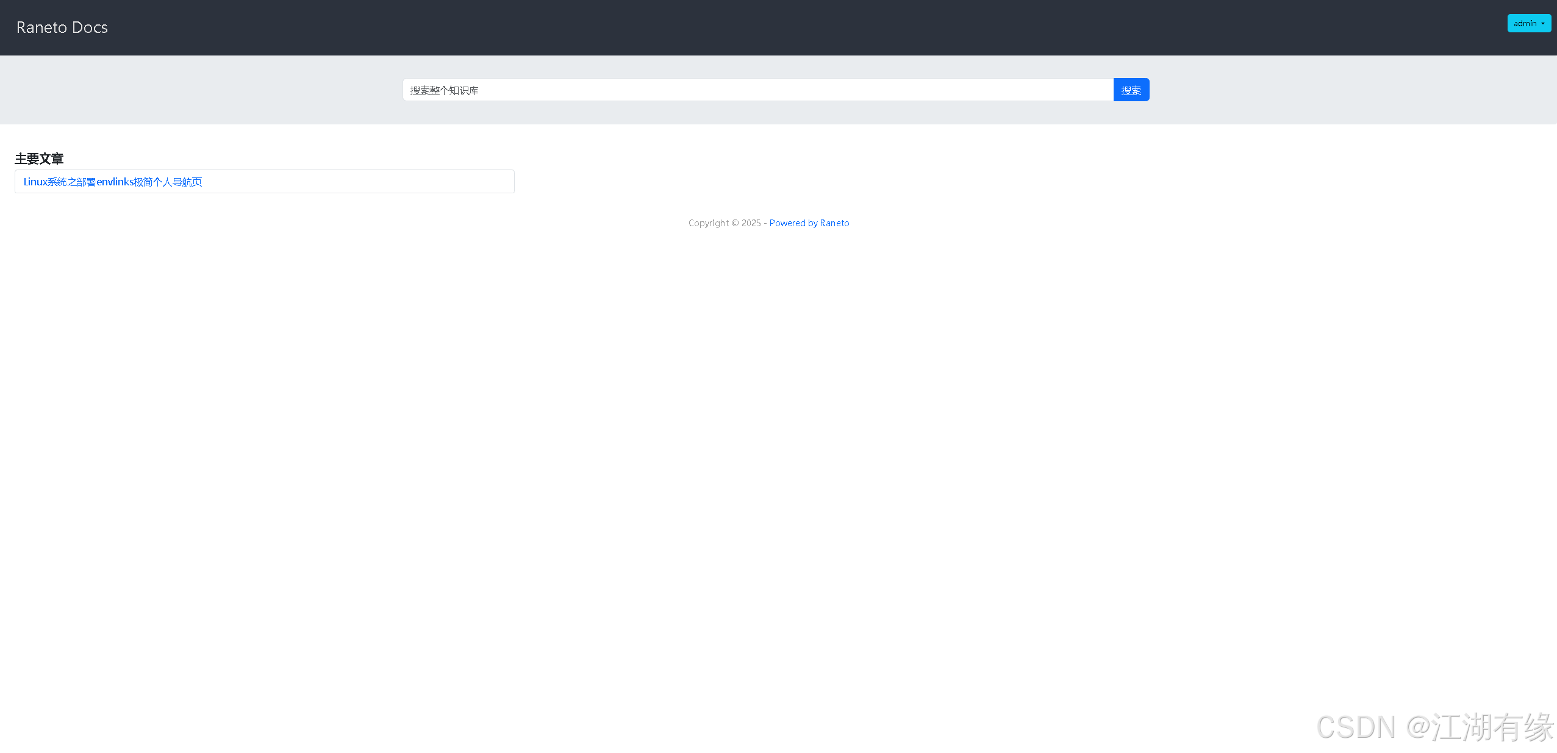Follow the Powered by Raneto link
The image size is (1557, 753).
pos(809,223)
